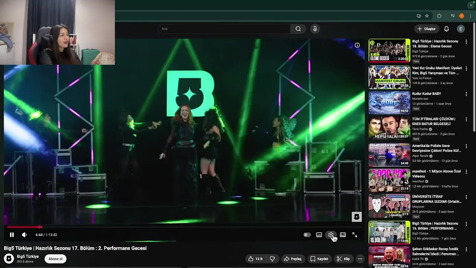Click the channel watermark on the video
This screenshot has height=268, width=476.
pos(357,217)
